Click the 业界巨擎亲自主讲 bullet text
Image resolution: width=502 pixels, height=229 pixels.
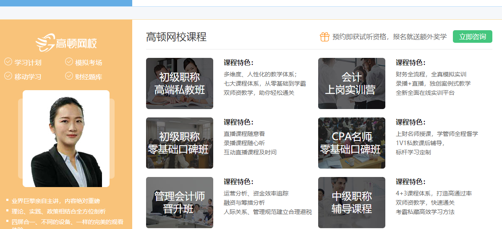tap(56, 201)
